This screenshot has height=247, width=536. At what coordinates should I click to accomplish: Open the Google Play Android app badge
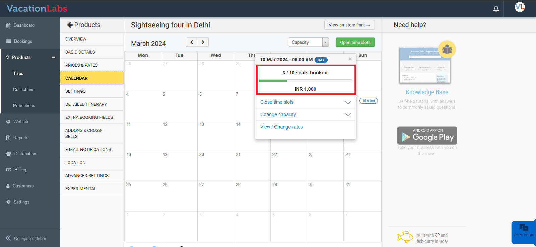click(x=427, y=136)
